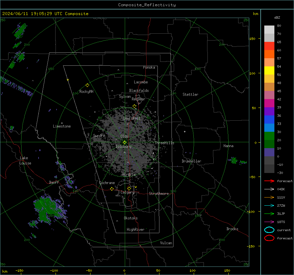294x275 pixels.
Task: Click the green 31JP arrow icon
Action: click(x=269, y=214)
